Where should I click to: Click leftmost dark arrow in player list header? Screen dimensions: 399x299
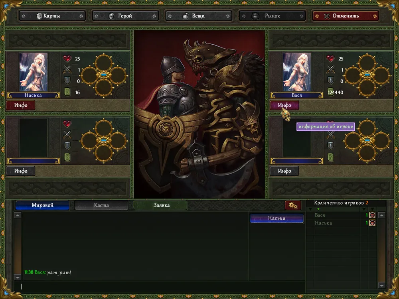(310, 209)
